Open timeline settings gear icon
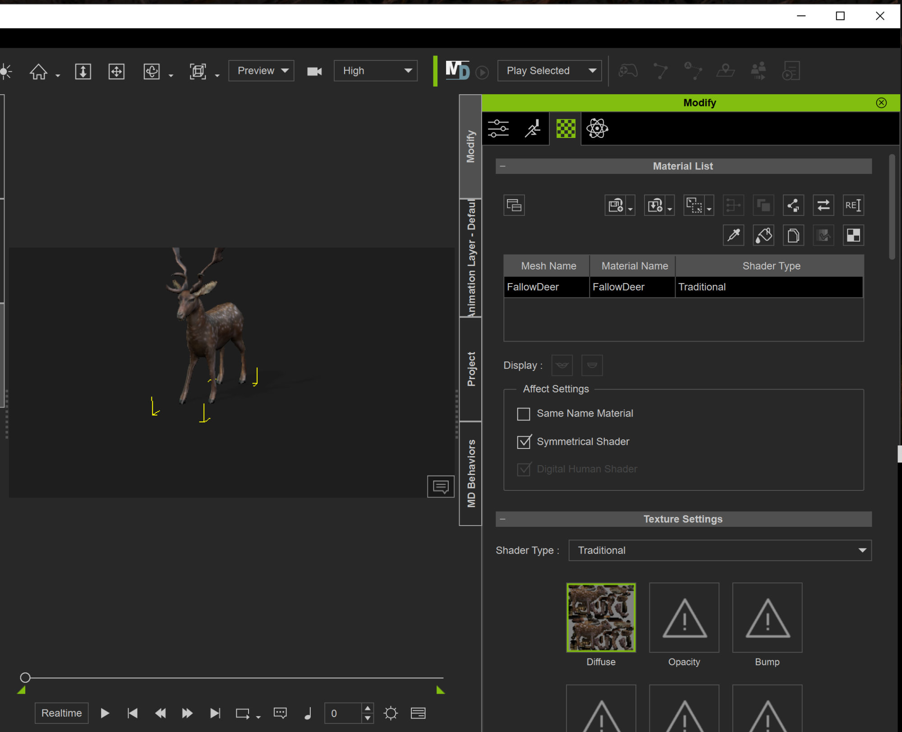This screenshot has width=902, height=732. [391, 713]
